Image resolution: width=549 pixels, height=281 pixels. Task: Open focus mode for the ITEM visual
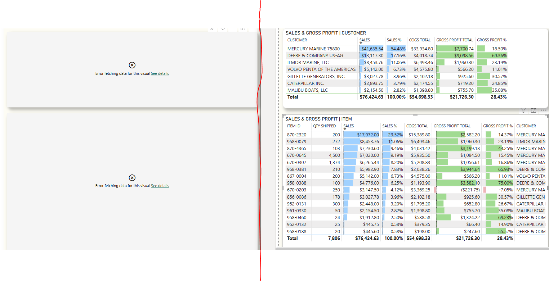(534, 110)
